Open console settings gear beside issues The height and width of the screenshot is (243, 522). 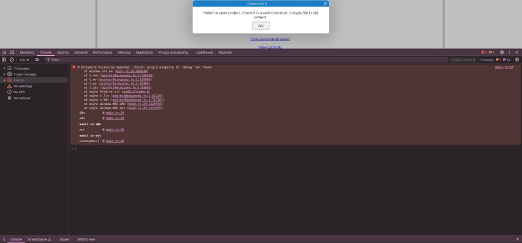pos(517,60)
